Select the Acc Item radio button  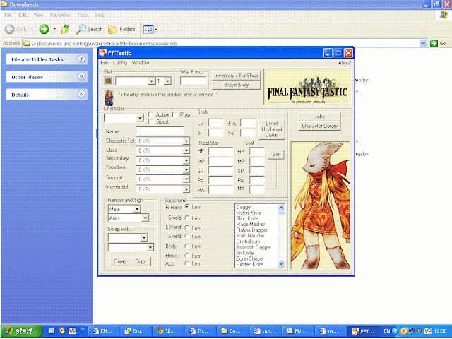click(187, 263)
